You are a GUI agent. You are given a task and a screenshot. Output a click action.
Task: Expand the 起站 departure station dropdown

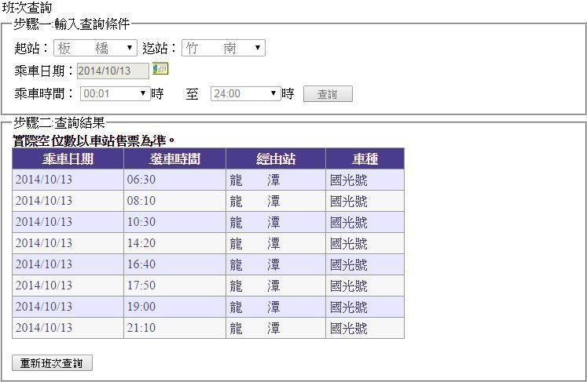95,49
